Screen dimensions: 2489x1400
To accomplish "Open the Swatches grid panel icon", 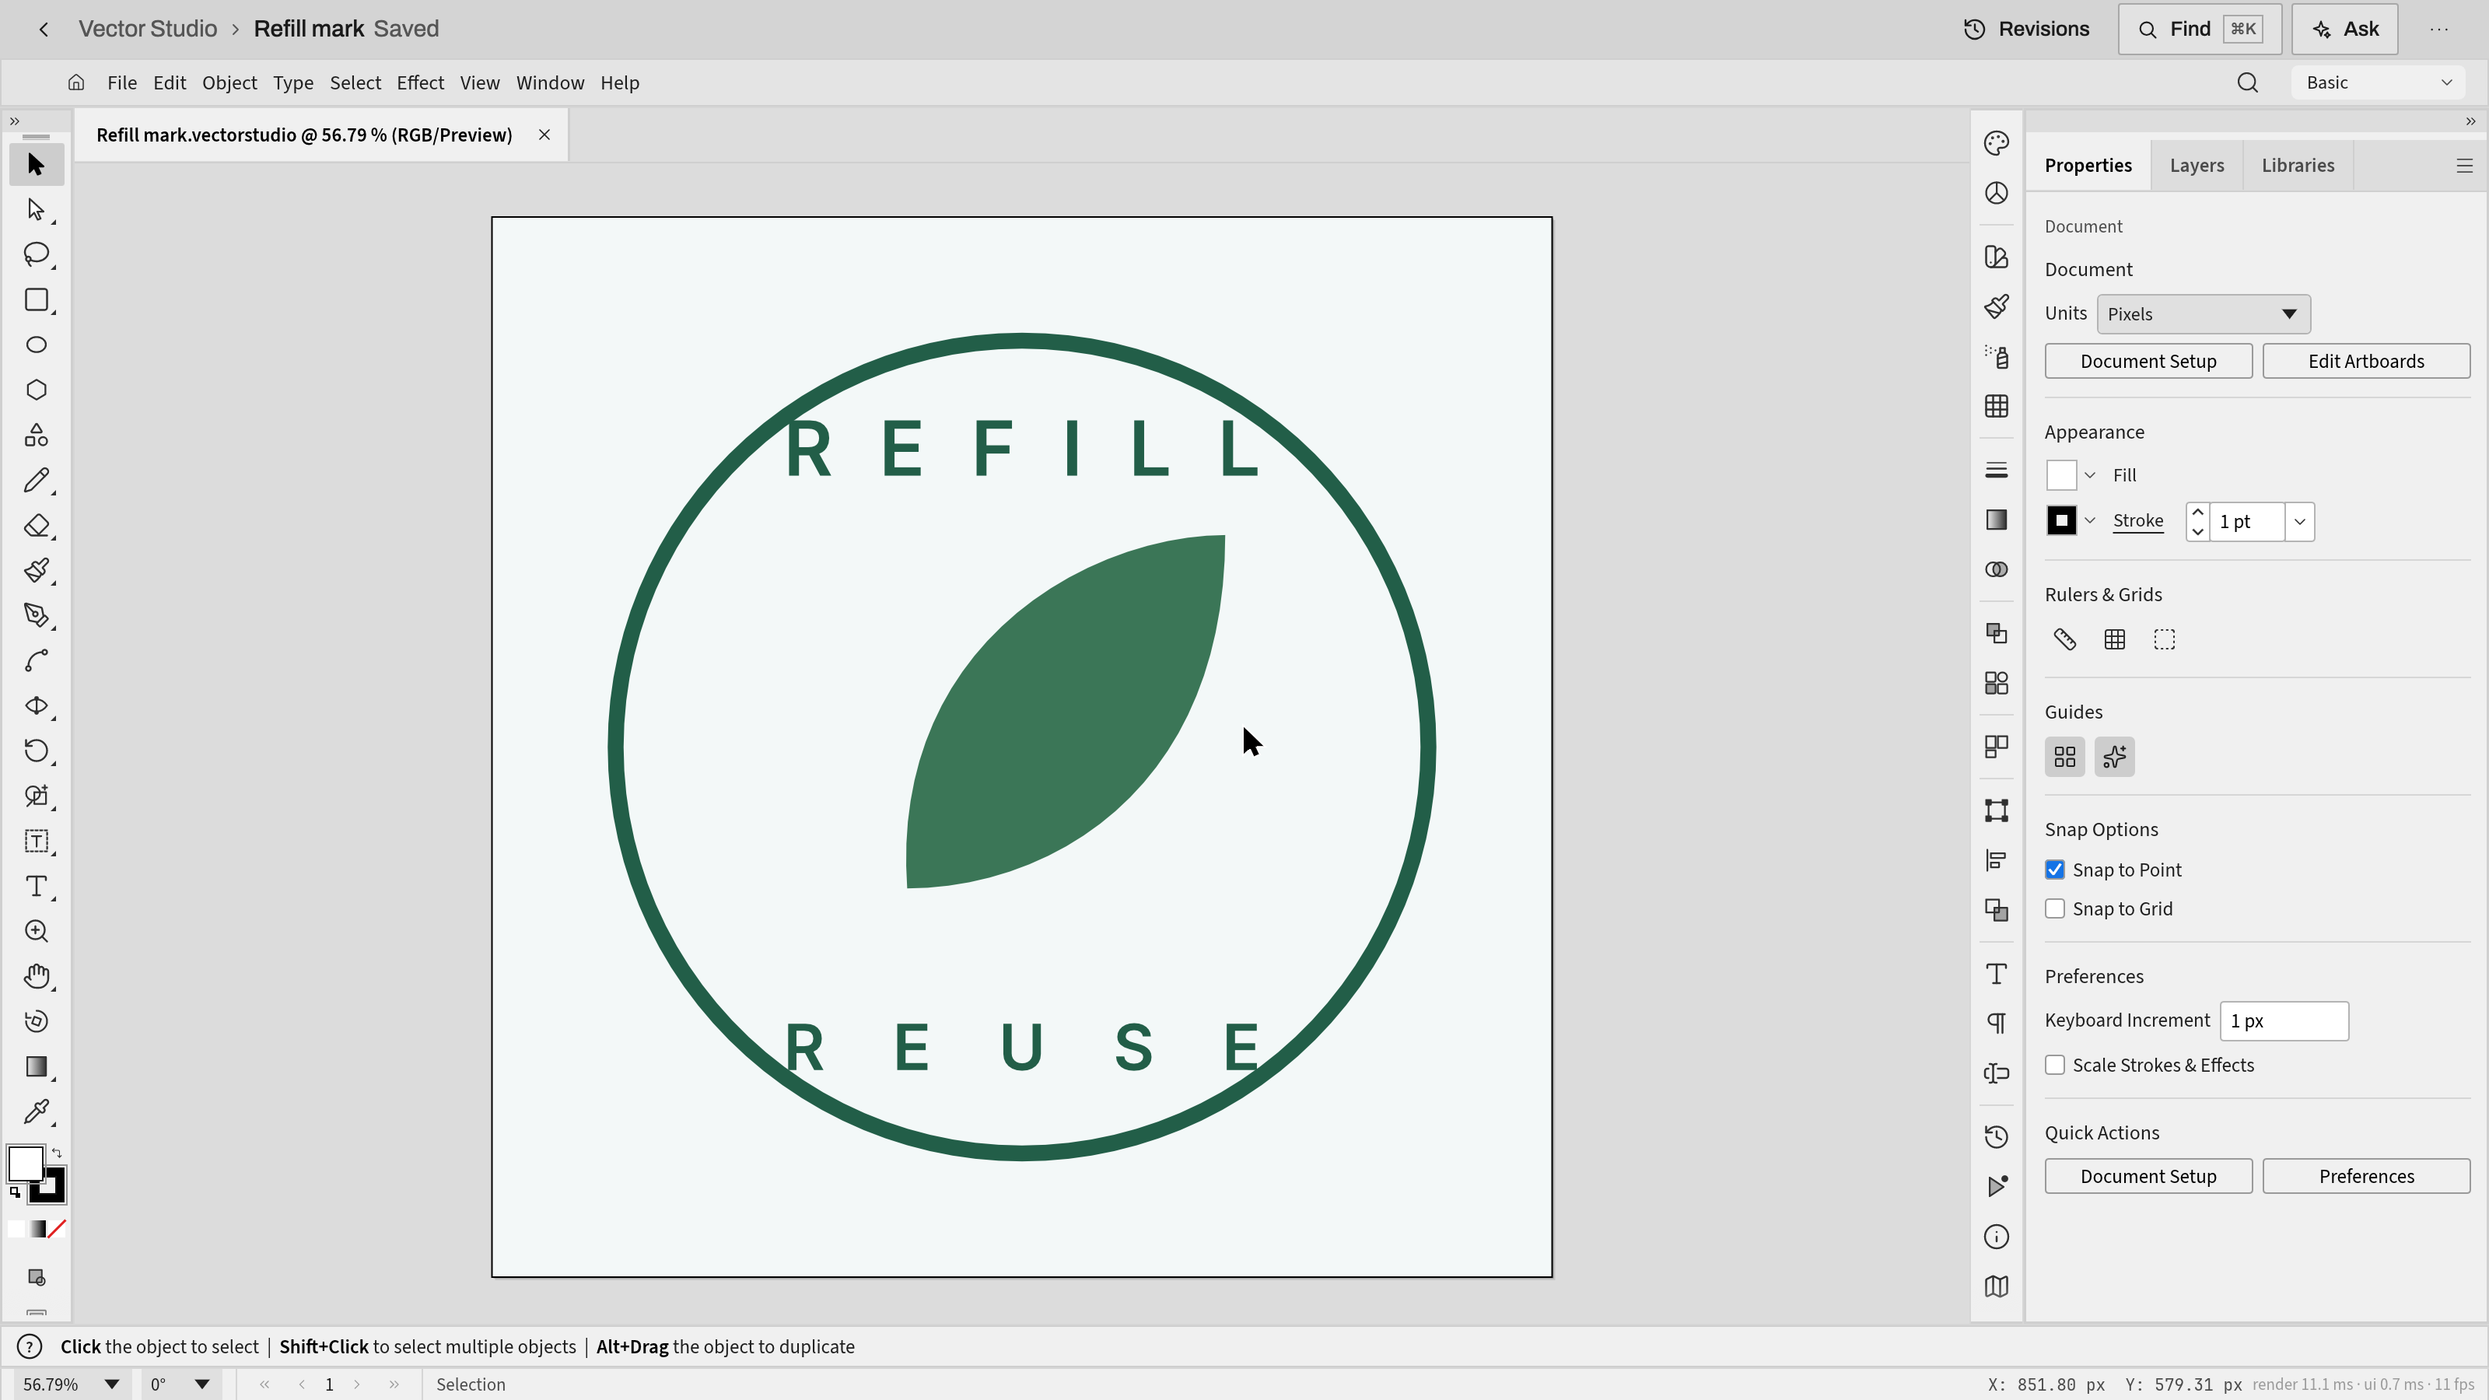I will pyautogui.click(x=1996, y=406).
